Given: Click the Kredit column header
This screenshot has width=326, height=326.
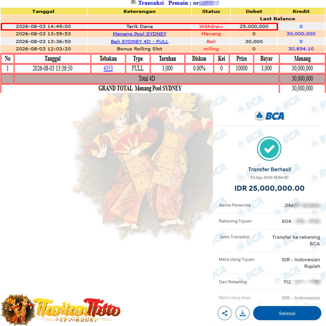Looking at the screenshot, I should (301, 11).
